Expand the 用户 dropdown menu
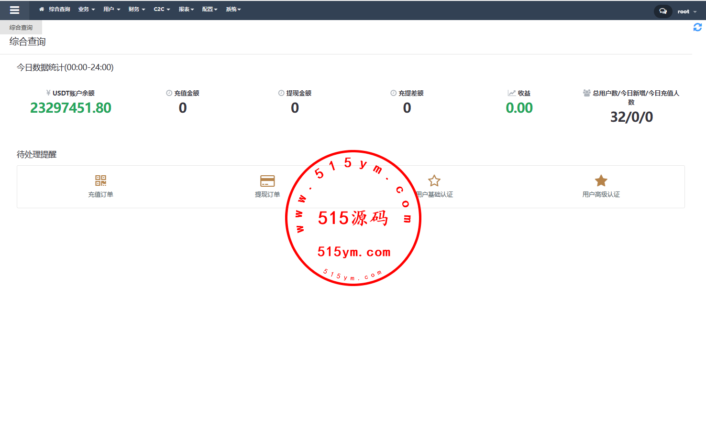Image resolution: width=706 pixels, height=436 pixels. [111, 9]
